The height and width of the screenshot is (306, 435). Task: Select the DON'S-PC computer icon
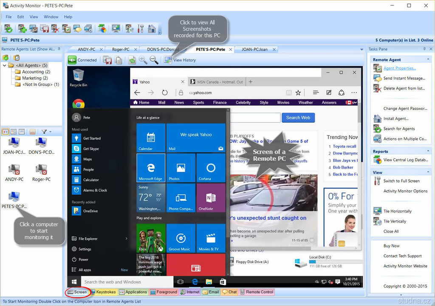[41, 146]
